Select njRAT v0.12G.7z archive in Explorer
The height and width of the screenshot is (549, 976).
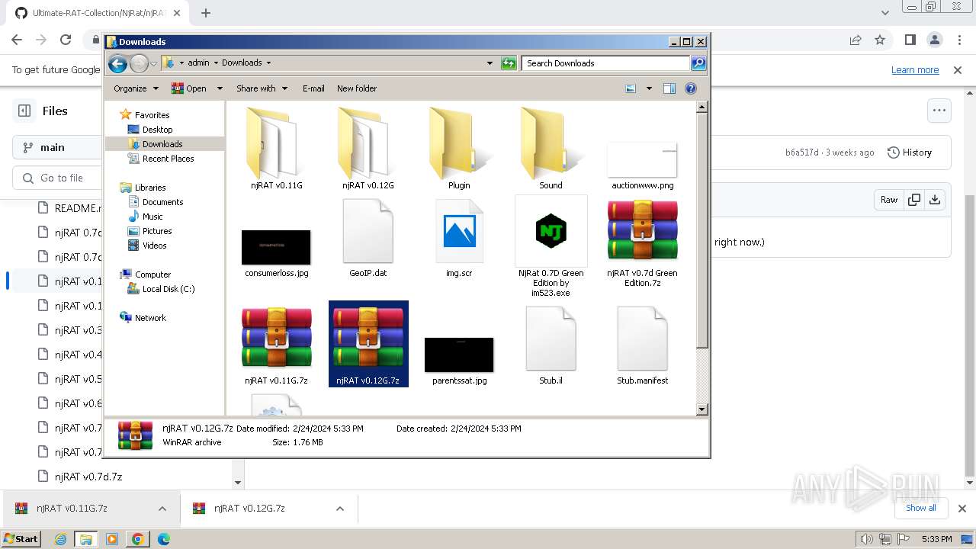(x=368, y=344)
